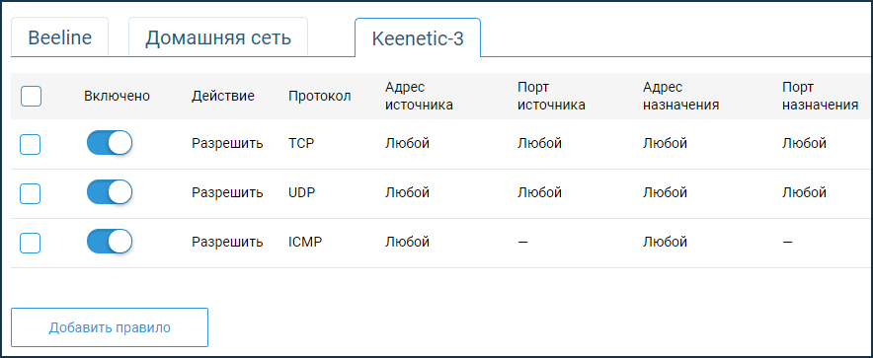Viewport: 873px width, 358px height.
Task: Disable the TCP rule toggle
Action: click(x=109, y=143)
